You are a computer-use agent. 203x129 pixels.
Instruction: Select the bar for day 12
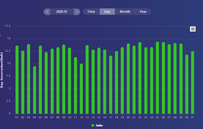tap(81, 89)
